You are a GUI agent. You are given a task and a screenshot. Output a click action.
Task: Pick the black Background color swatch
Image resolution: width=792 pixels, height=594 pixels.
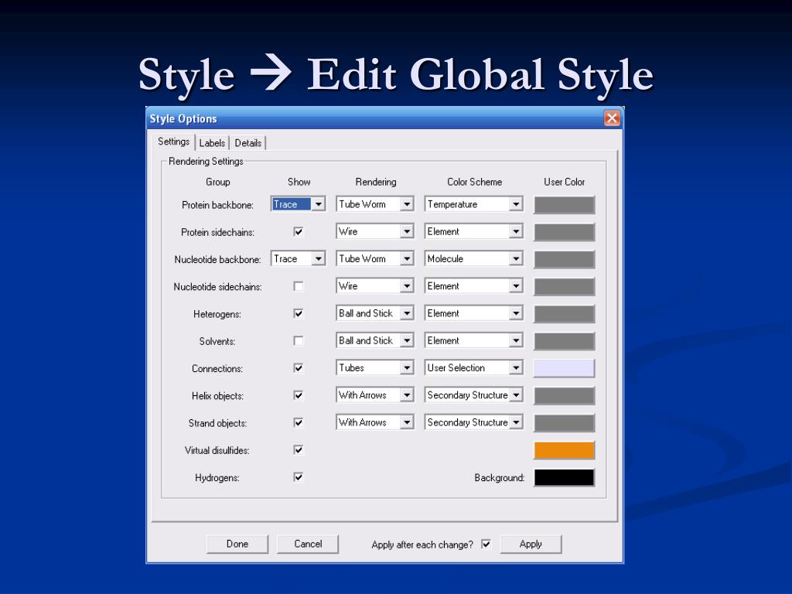point(564,477)
